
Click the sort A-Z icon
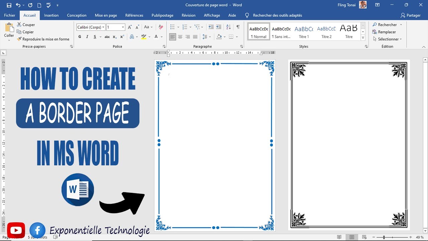[228, 27]
